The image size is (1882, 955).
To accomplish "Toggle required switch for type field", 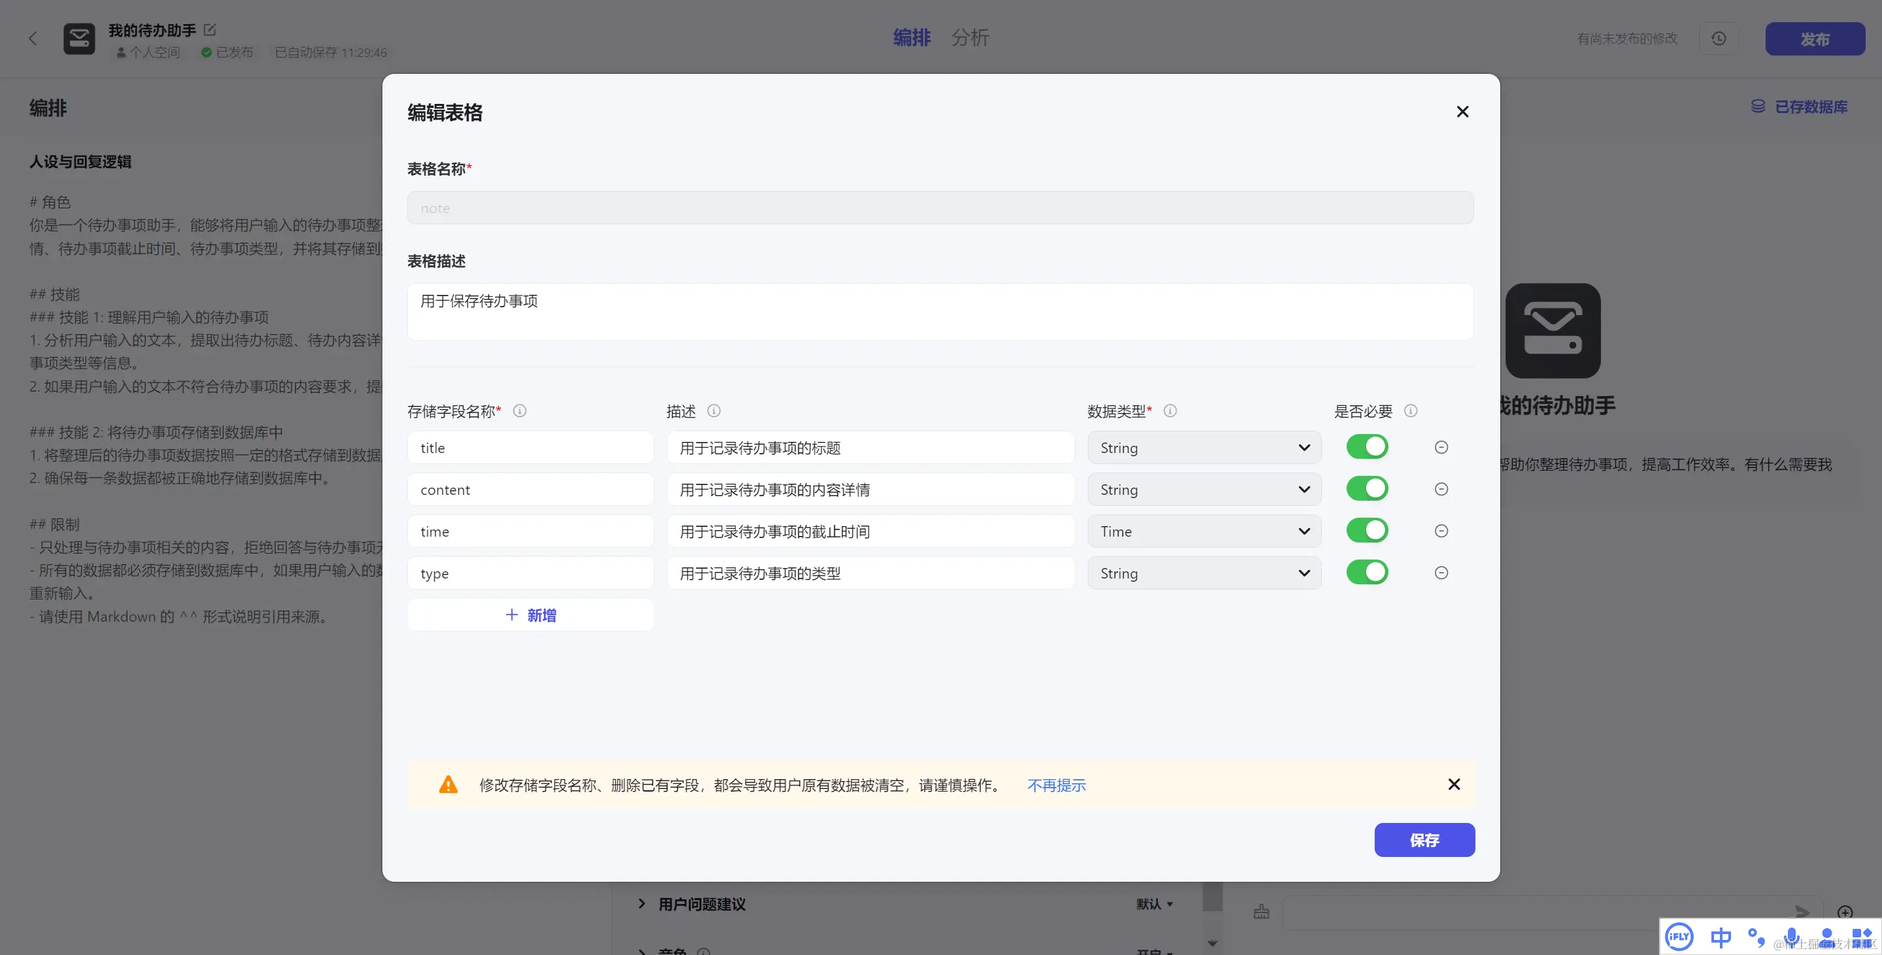I will 1367,573.
